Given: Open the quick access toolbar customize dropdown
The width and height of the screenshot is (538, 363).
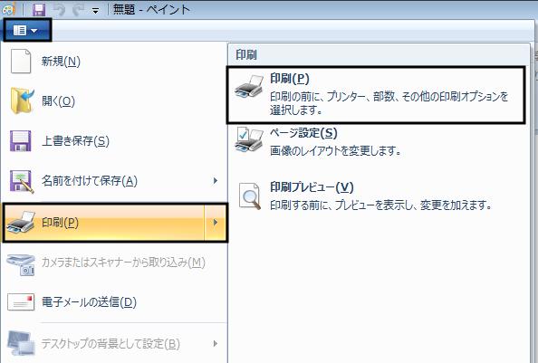Looking at the screenshot, I should tap(95, 11).
